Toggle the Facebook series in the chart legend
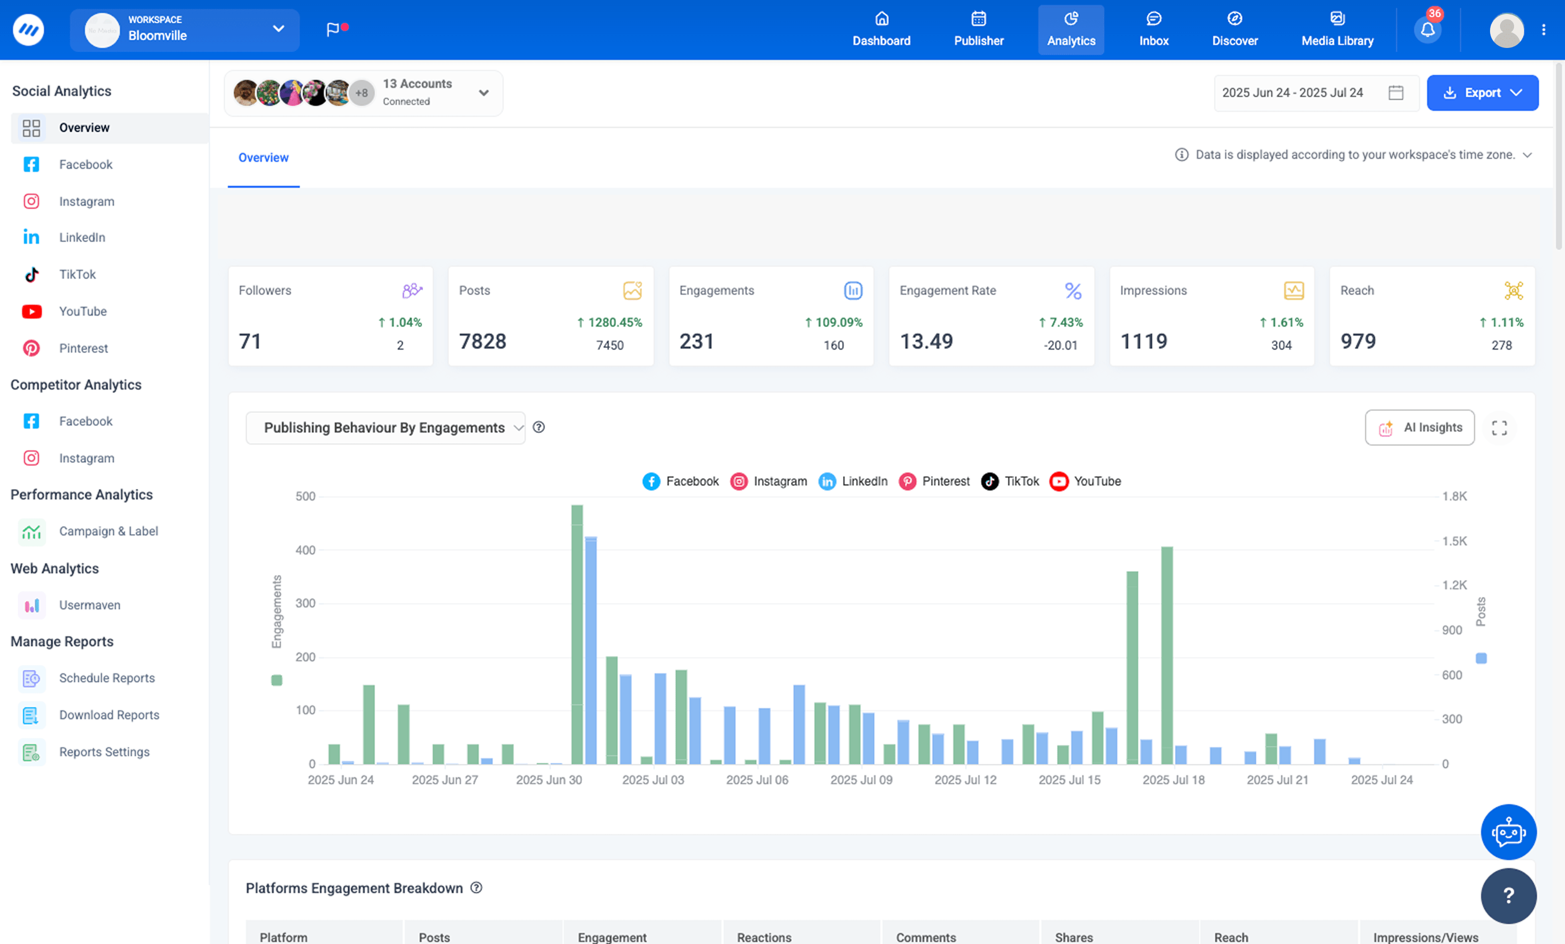Viewport: 1565px width, 944px height. point(681,480)
